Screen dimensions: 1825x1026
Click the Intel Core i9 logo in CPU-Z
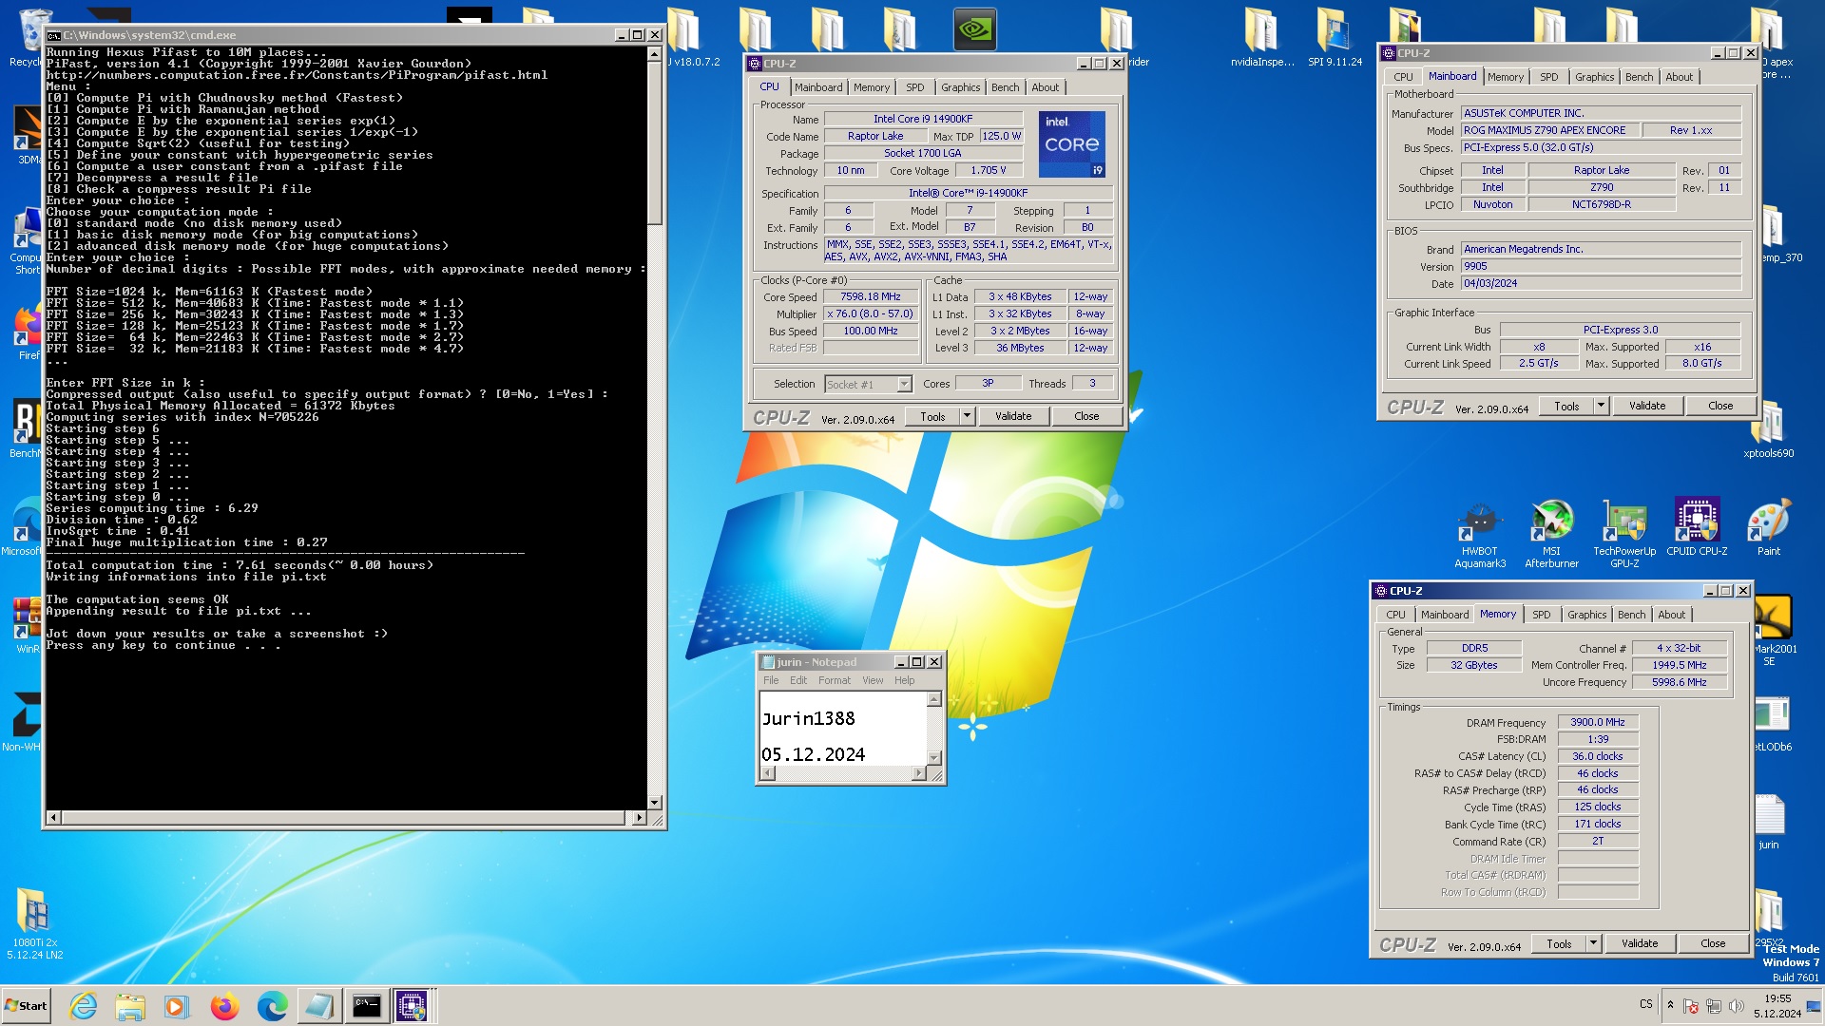(1071, 144)
